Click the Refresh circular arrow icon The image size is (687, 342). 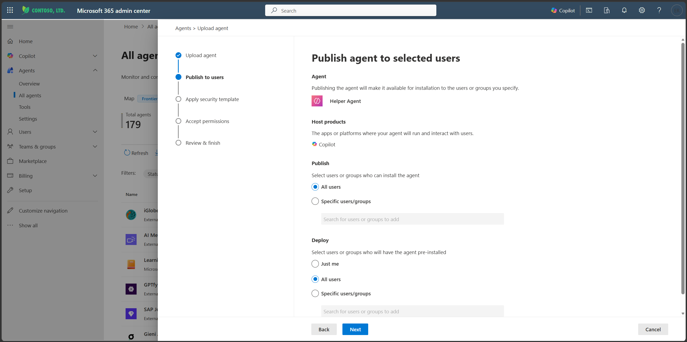[x=127, y=153]
